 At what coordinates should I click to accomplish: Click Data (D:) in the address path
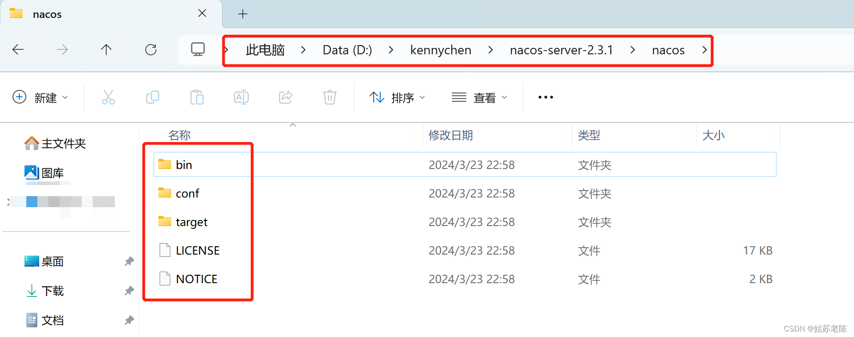pos(347,50)
